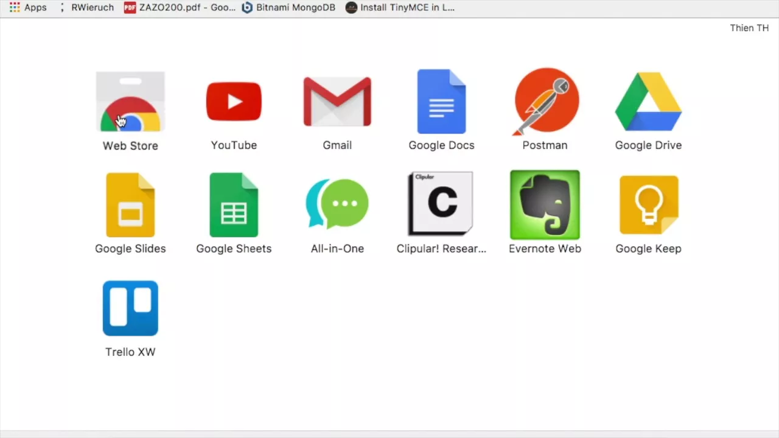
Task: Launch the Evernote Web app icon
Action: coord(545,205)
